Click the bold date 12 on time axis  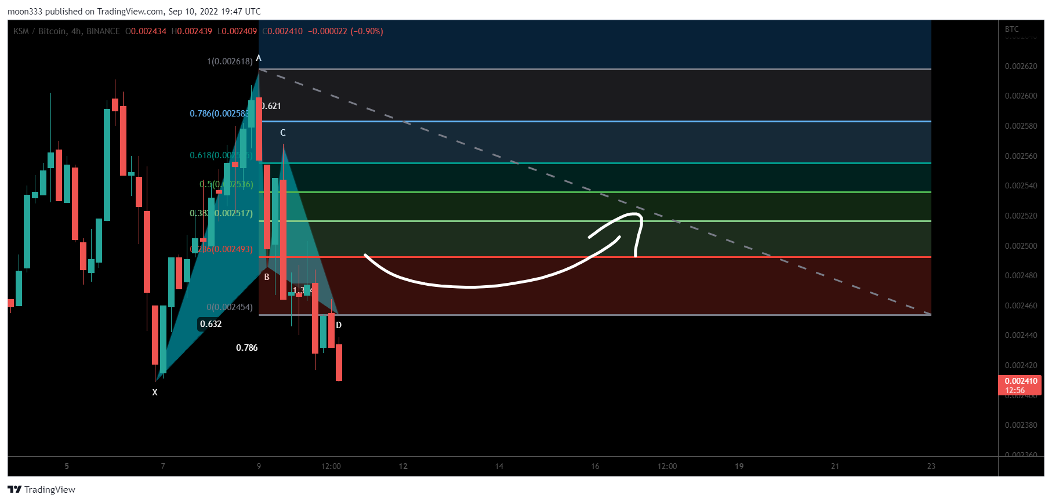point(403,466)
